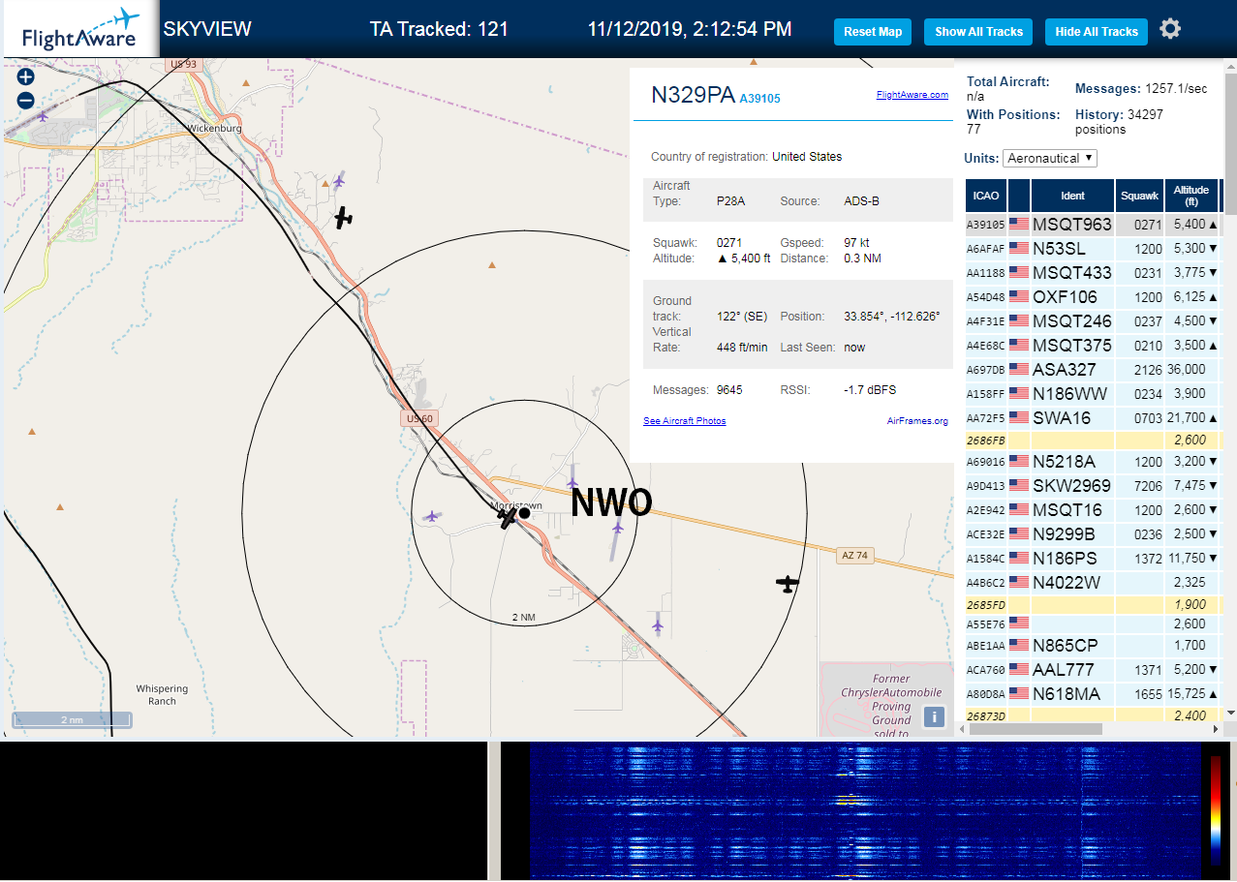
Task: Select the N9299B aircraft row
Action: (1093, 534)
